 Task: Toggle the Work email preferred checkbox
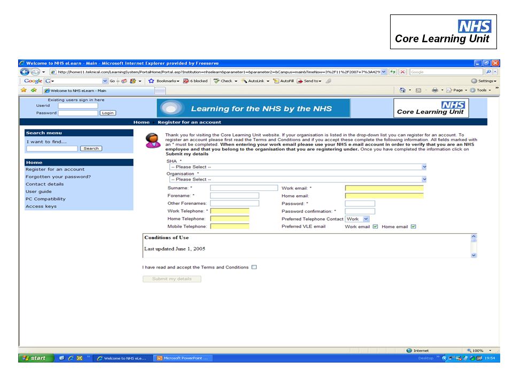(375, 227)
